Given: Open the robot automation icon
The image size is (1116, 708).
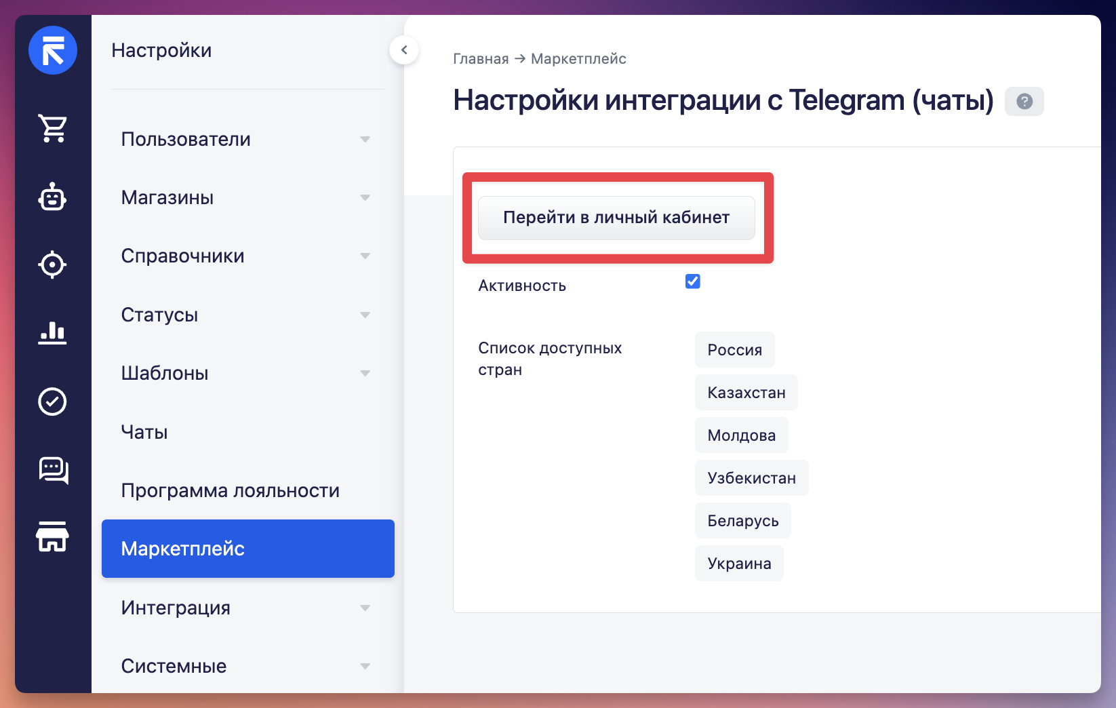Looking at the screenshot, I should pos(53,197).
